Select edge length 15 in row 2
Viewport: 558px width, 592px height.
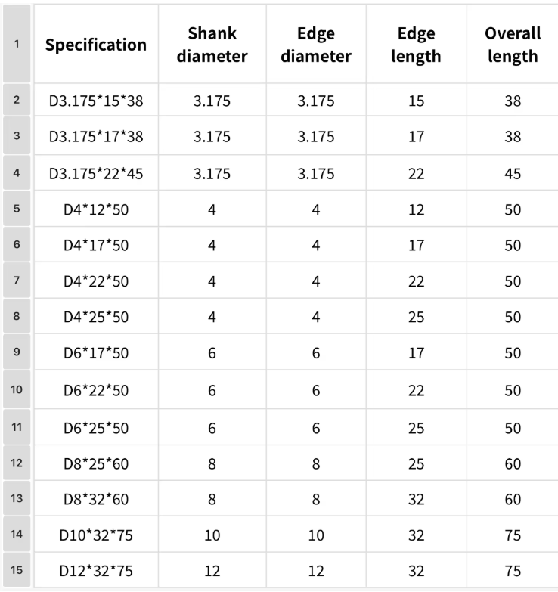point(416,100)
